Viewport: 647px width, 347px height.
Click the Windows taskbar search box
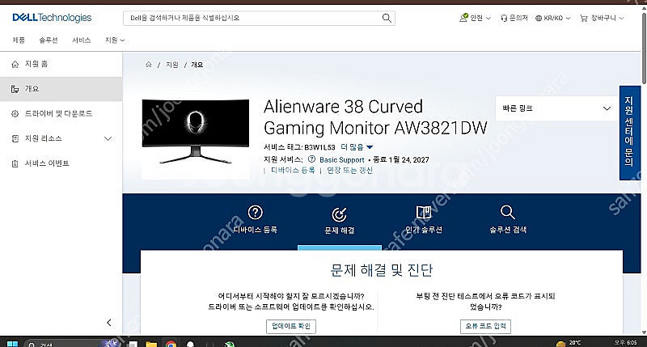coord(73,344)
